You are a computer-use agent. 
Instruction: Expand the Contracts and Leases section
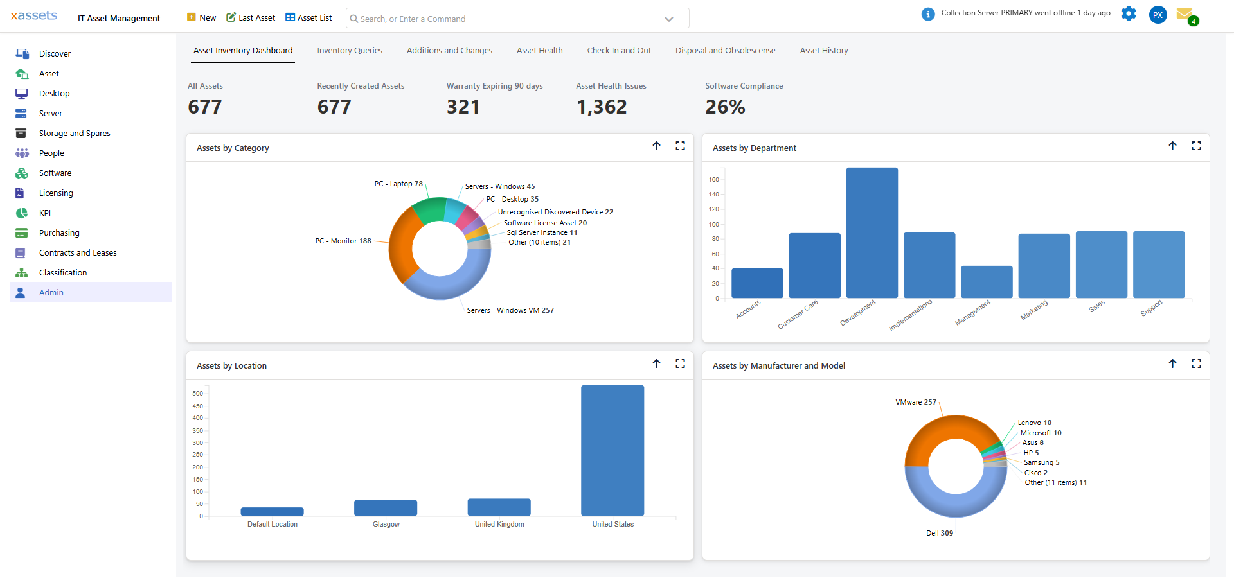(x=78, y=252)
